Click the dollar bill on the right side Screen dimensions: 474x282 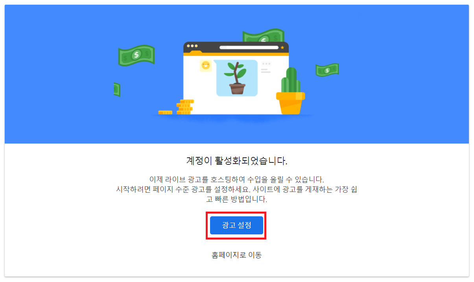coord(327,70)
